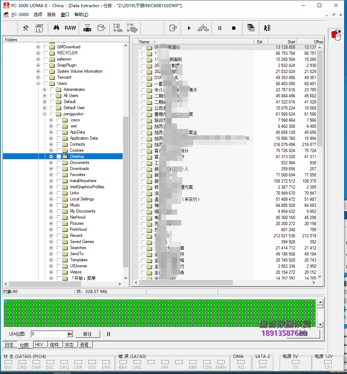Sort by the Ext column header
Viewport: 347px width, 374px height.
[x=261, y=42]
